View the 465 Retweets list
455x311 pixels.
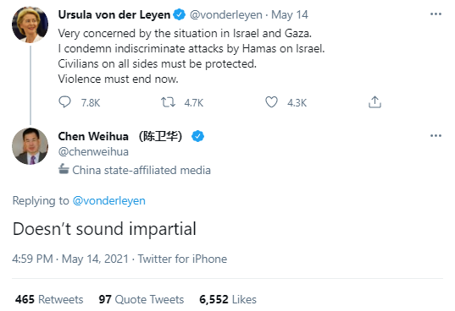point(49,299)
